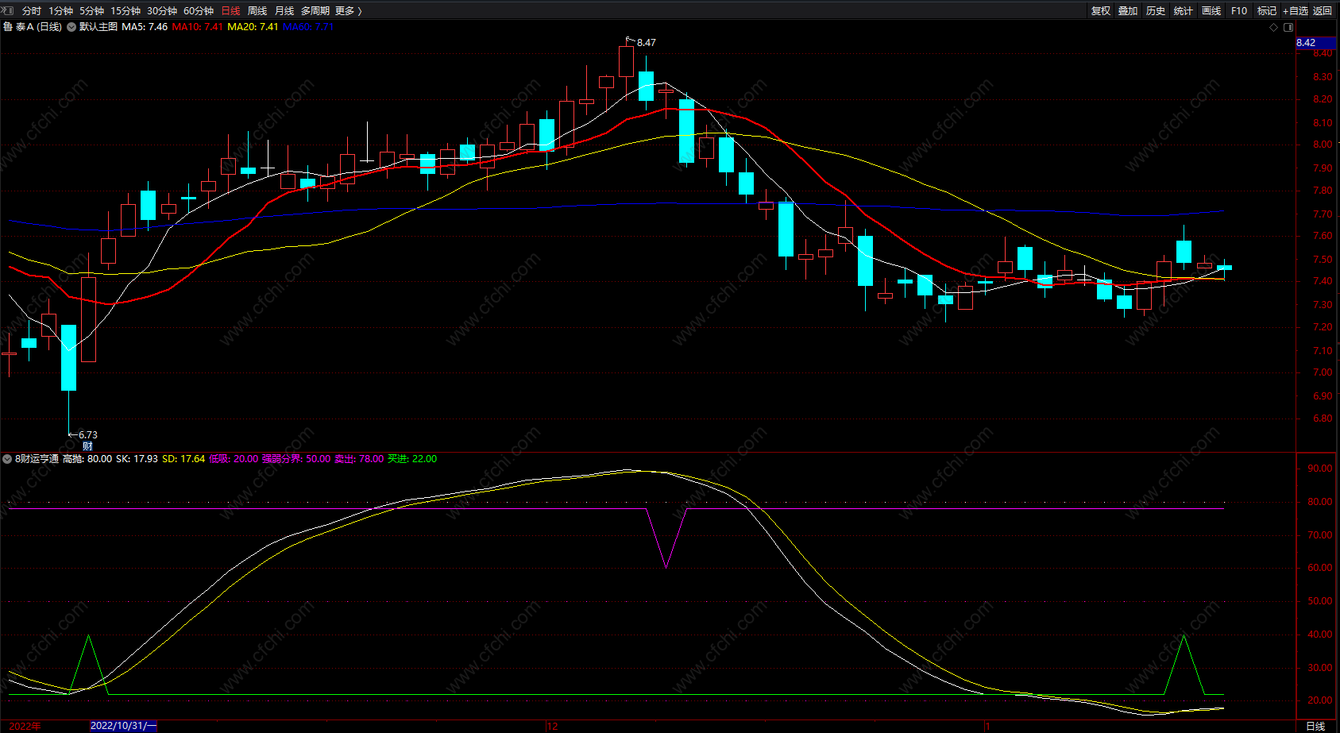Click the 财 info marker below the 6.73 low
The width and height of the screenshot is (1340, 733).
point(87,446)
